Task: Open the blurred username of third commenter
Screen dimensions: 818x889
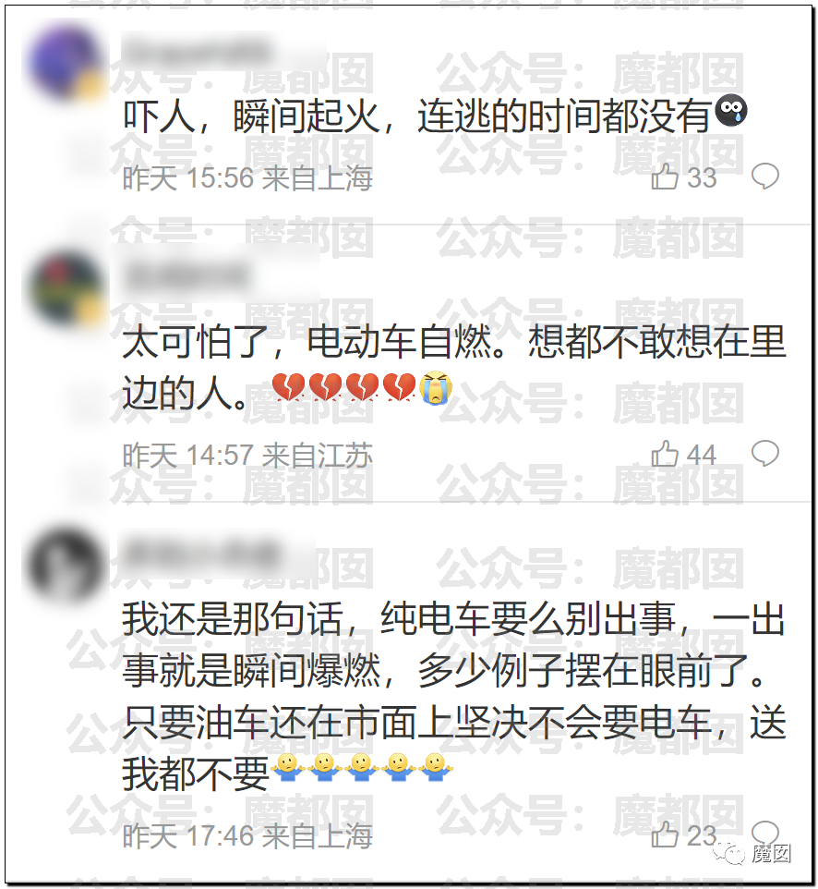Action: tap(201, 554)
